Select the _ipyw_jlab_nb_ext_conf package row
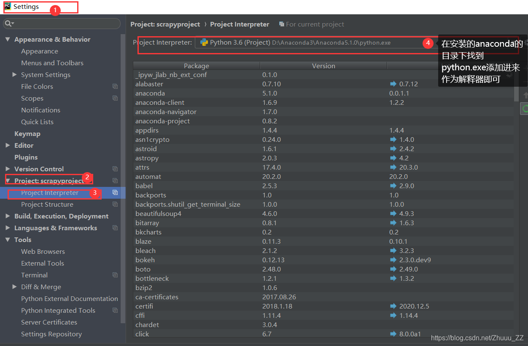528x346 pixels. pos(323,75)
